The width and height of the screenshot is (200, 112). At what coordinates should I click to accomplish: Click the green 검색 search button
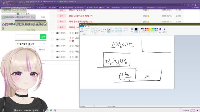43,37
